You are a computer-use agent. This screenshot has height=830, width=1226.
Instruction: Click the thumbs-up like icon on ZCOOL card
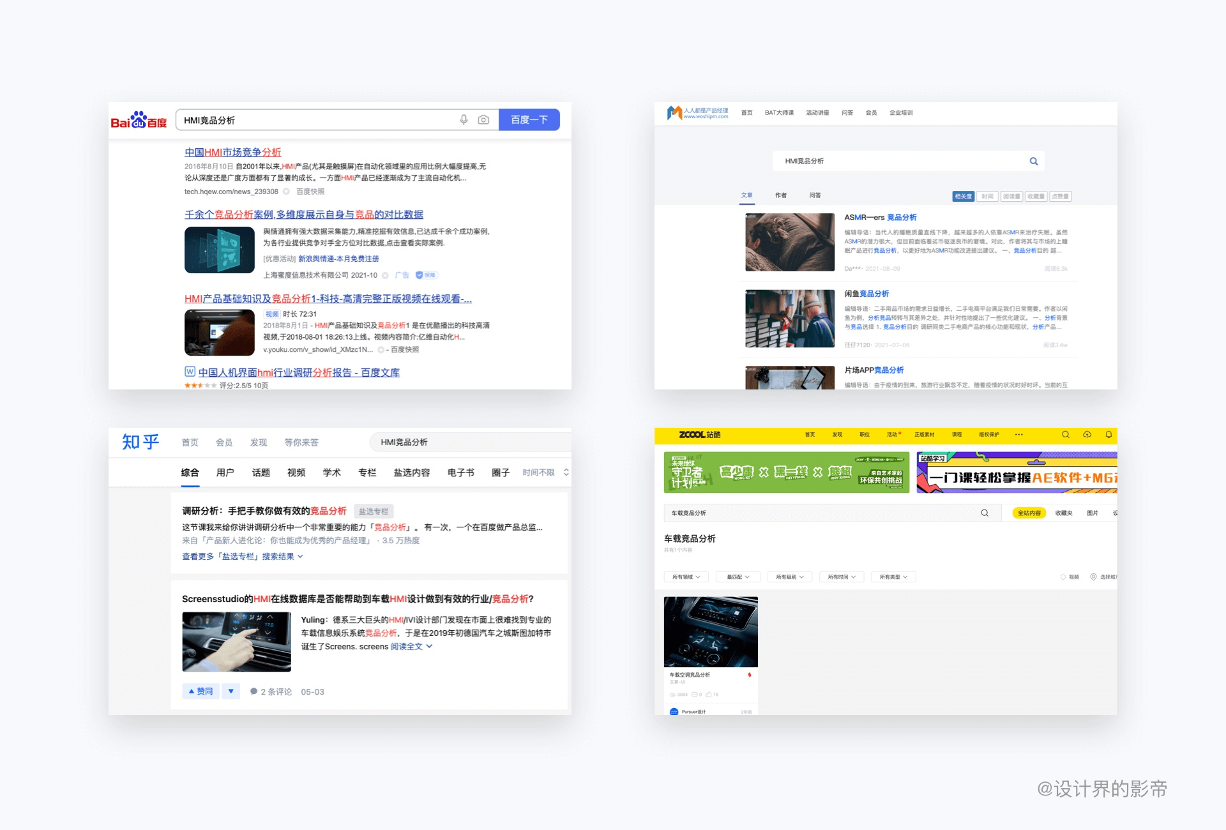click(x=709, y=695)
